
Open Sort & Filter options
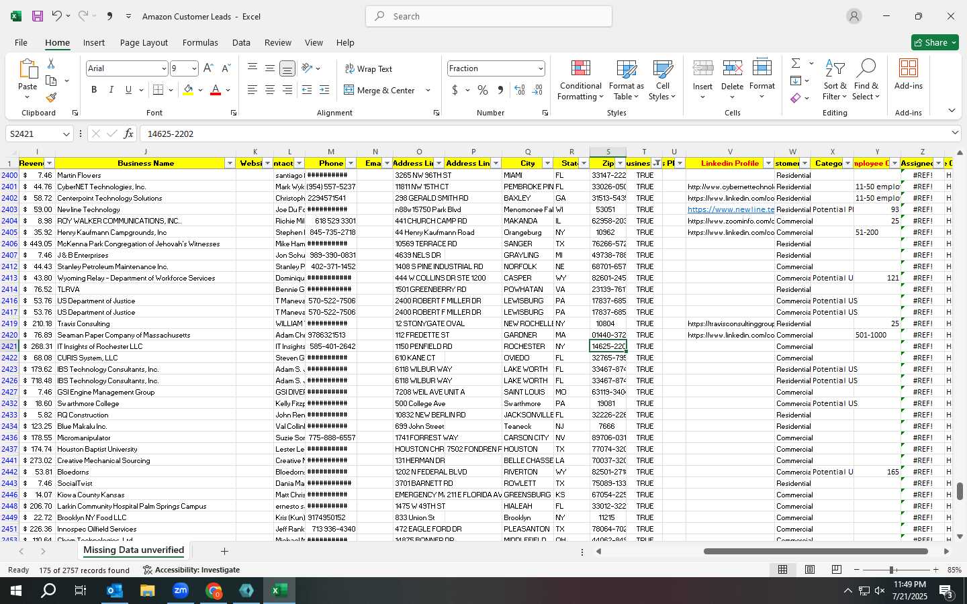[x=835, y=81]
